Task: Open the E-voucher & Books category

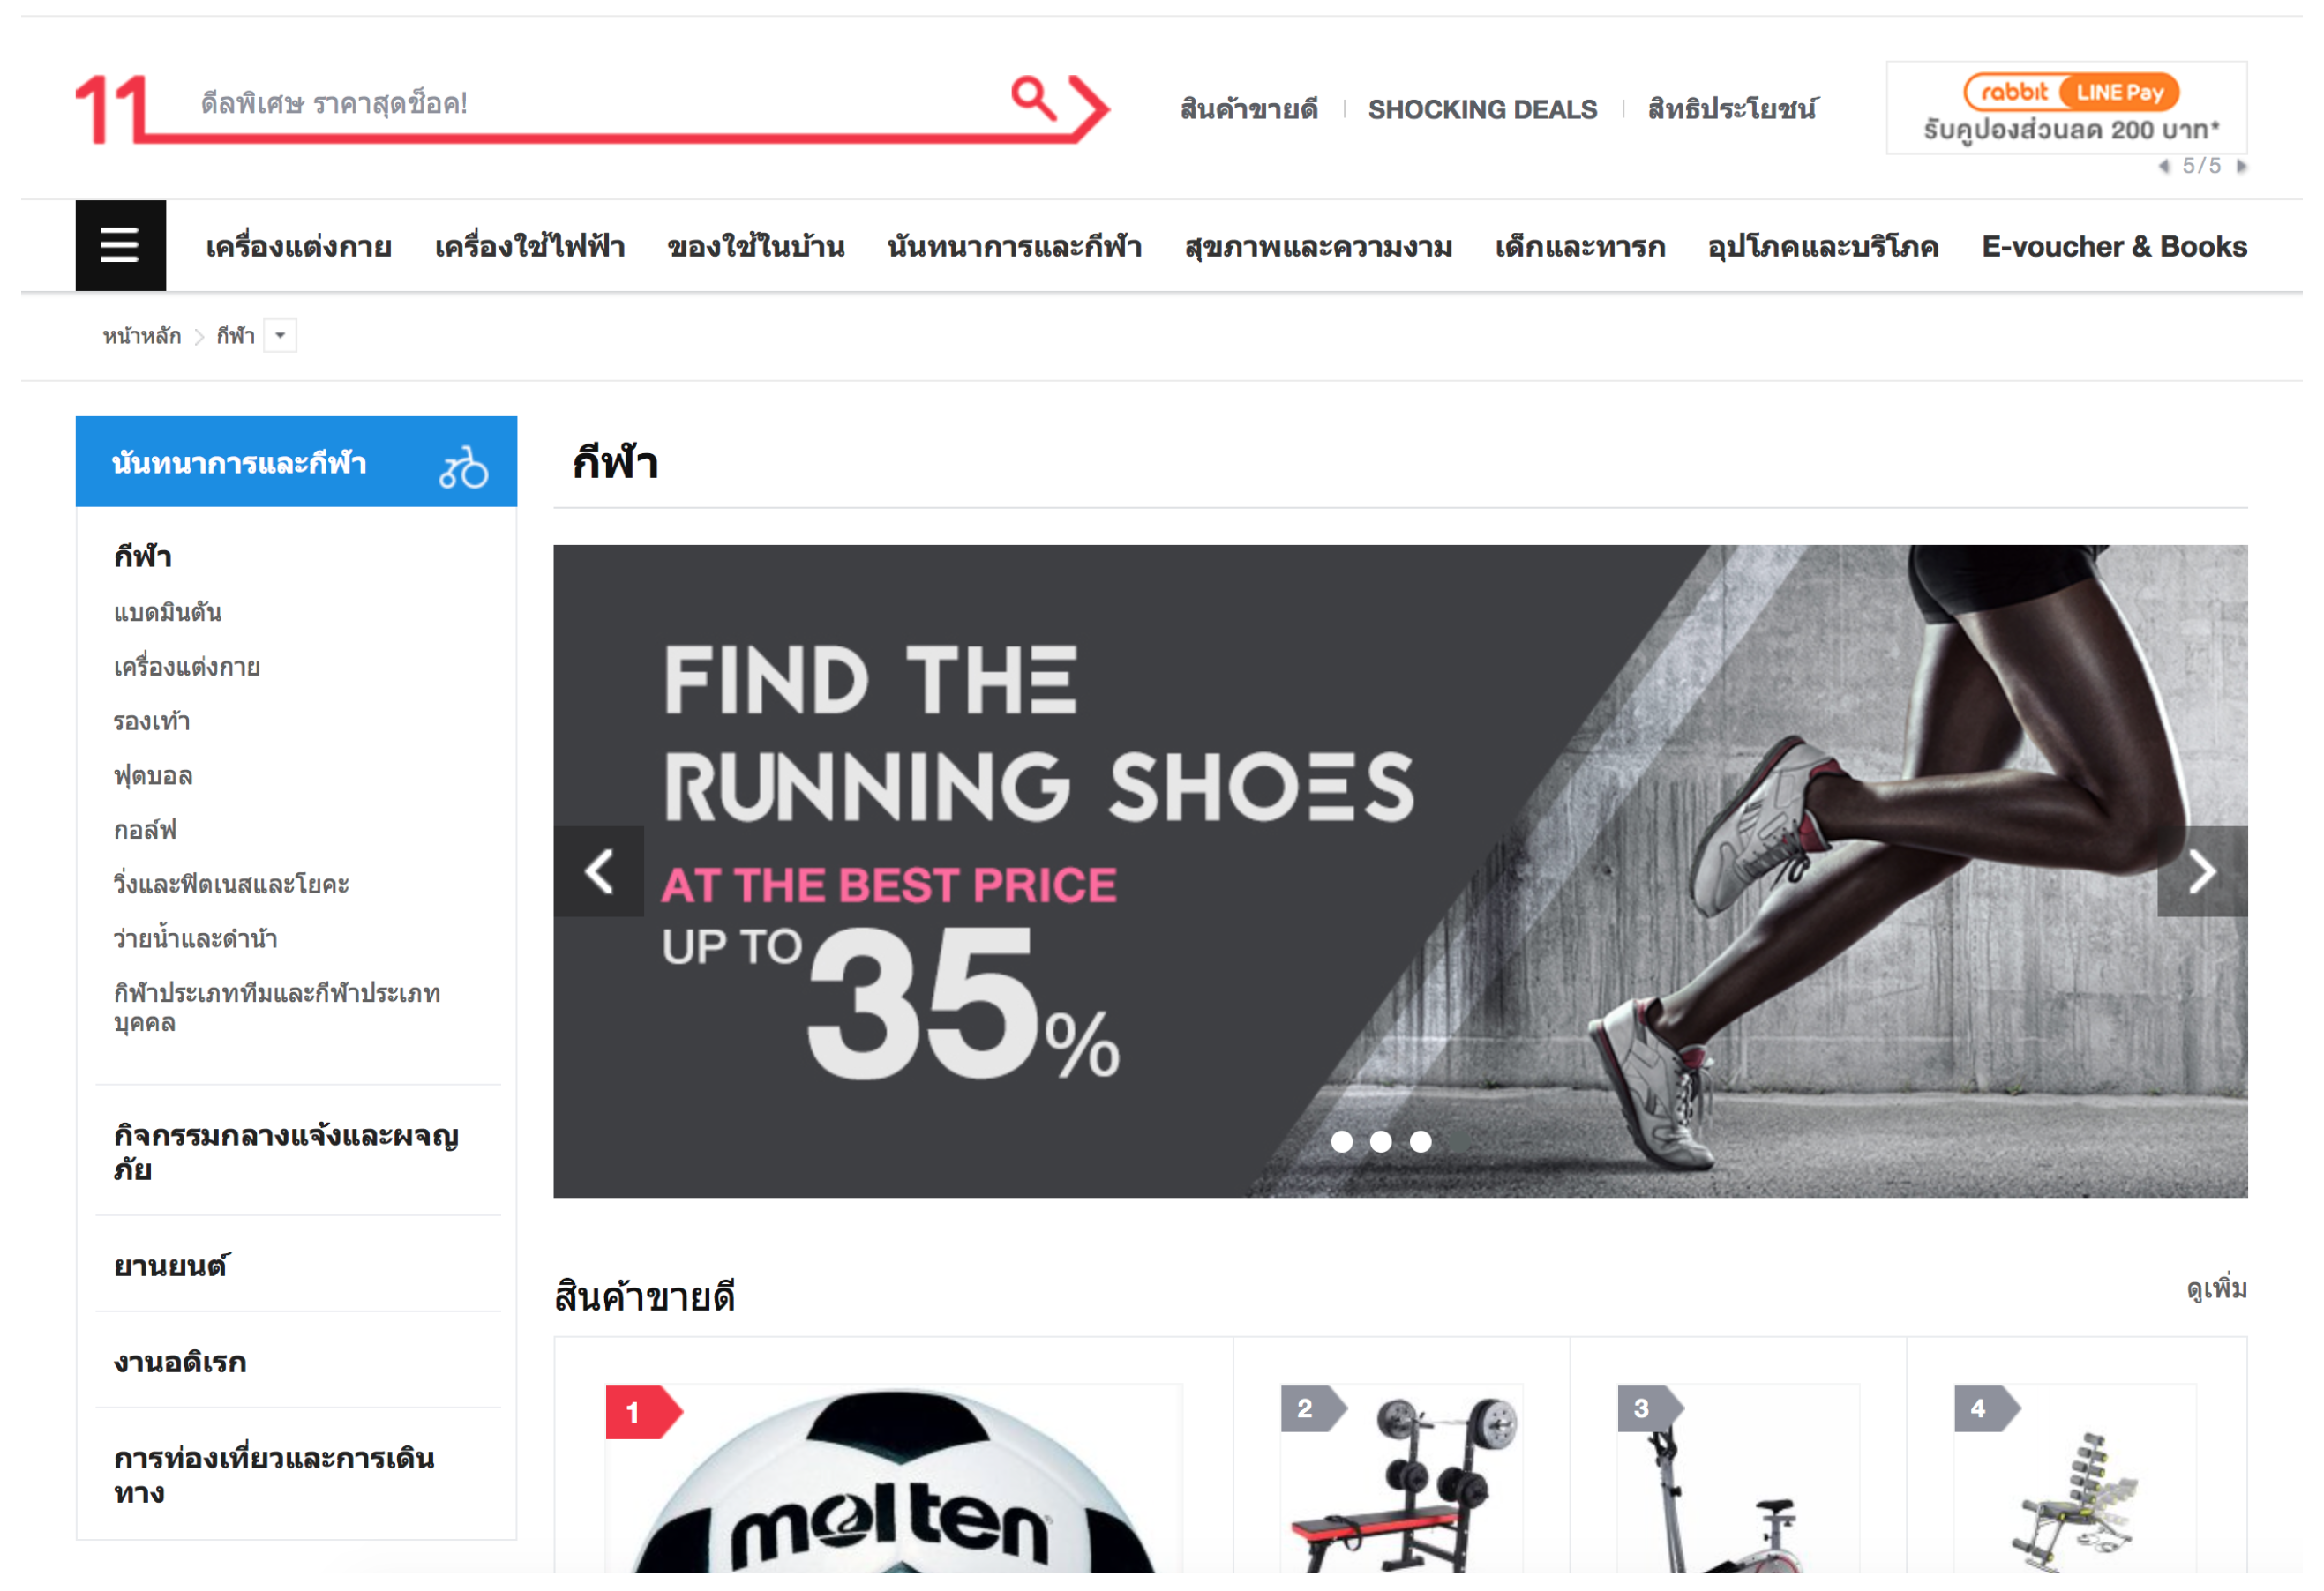Action: point(2114,247)
